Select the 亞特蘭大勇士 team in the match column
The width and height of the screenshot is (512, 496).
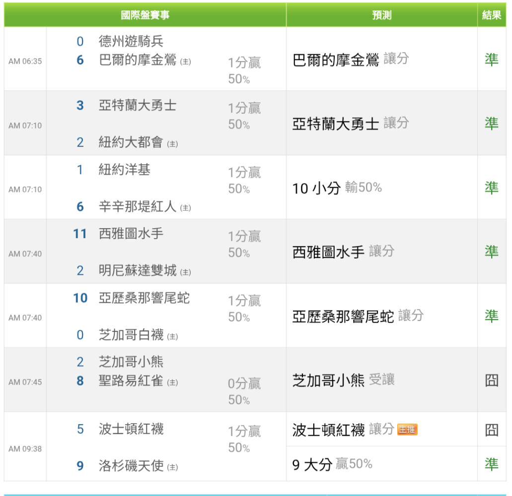138,105
